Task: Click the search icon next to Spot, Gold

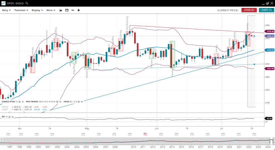Action: [27, 3]
